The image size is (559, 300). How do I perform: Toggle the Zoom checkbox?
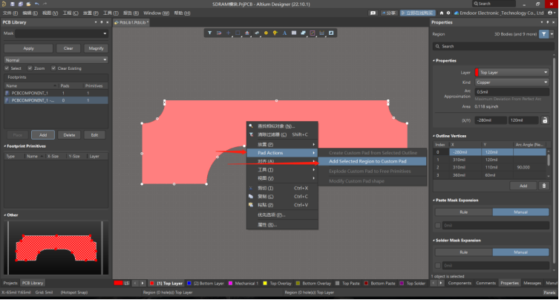click(32, 68)
